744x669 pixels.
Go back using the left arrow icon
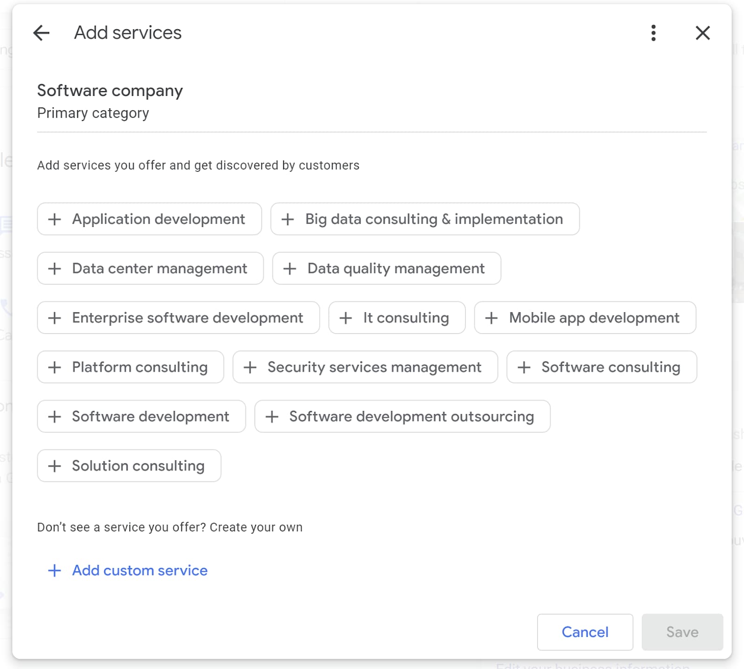coord(41,33)
